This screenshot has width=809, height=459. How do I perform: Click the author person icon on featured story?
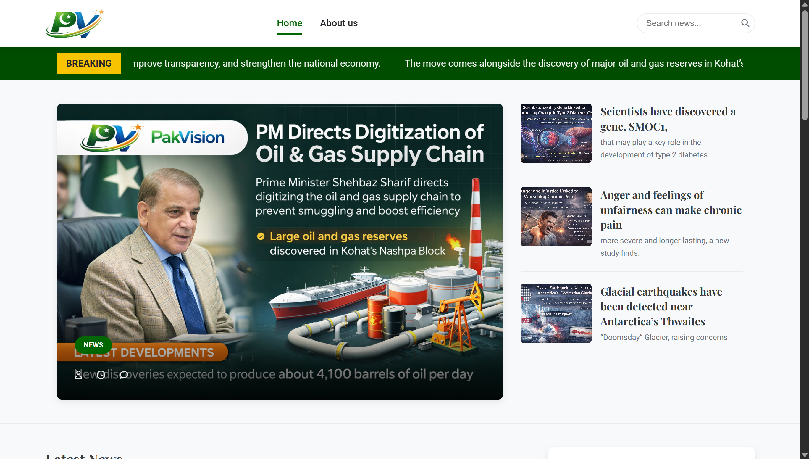pos(78,375)
